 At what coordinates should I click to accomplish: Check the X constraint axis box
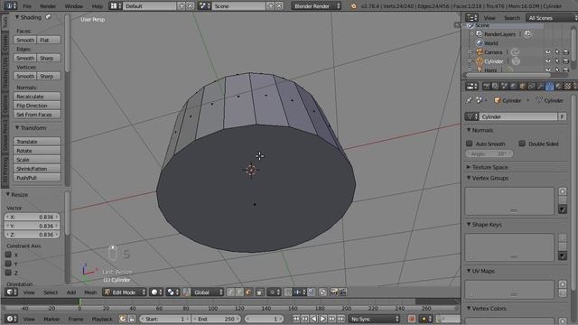click(x=8, y=255)
